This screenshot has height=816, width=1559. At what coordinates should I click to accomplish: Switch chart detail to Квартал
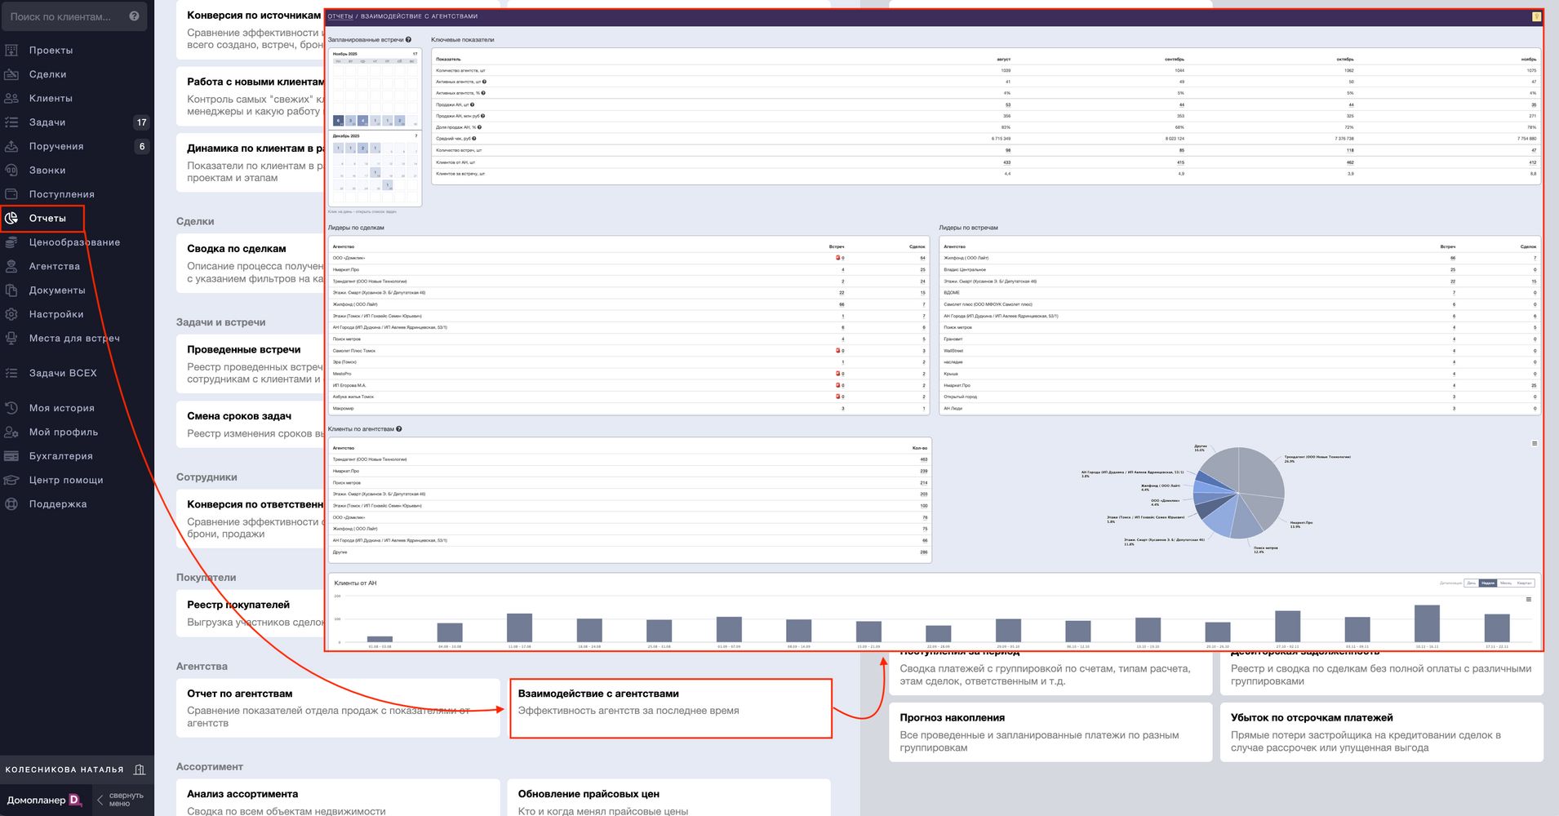(x=1525, y=583)
